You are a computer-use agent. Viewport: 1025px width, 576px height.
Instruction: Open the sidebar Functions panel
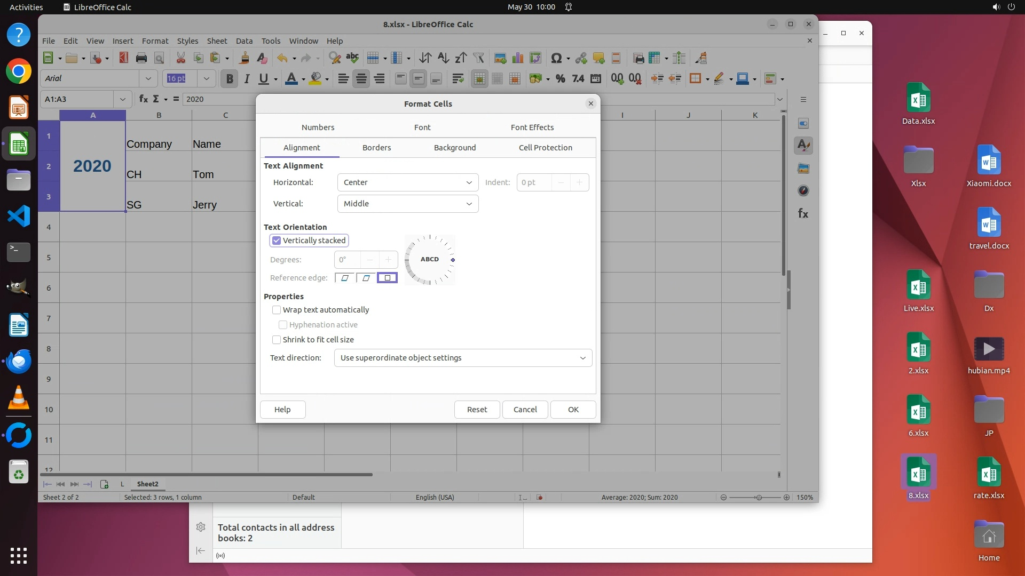pyautogui.click(x=803, y=214)
